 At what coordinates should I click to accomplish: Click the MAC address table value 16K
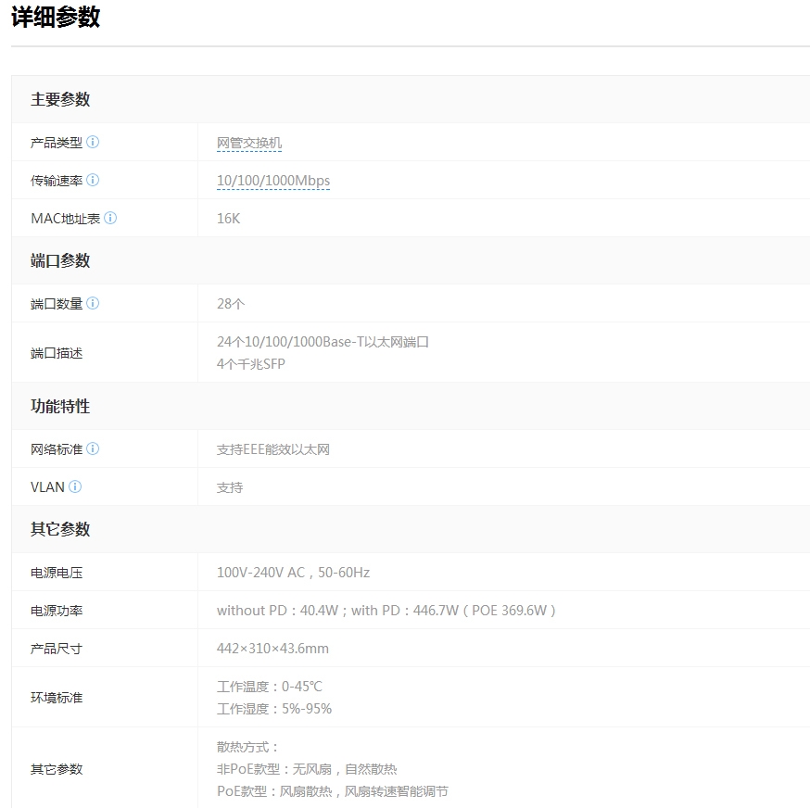(x=228, y=219)
